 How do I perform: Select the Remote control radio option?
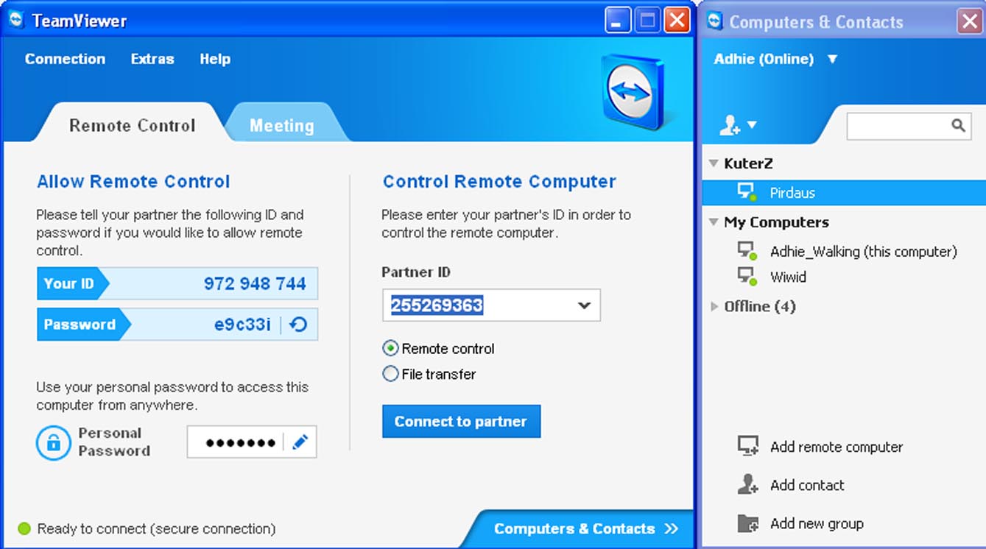(390, 348)
